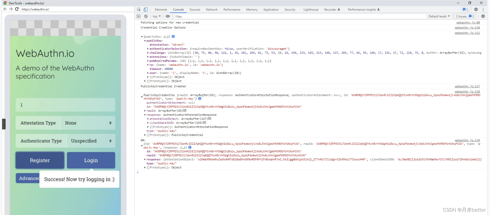Expand the user property node

pyautogui.click(x=148, y=73)
